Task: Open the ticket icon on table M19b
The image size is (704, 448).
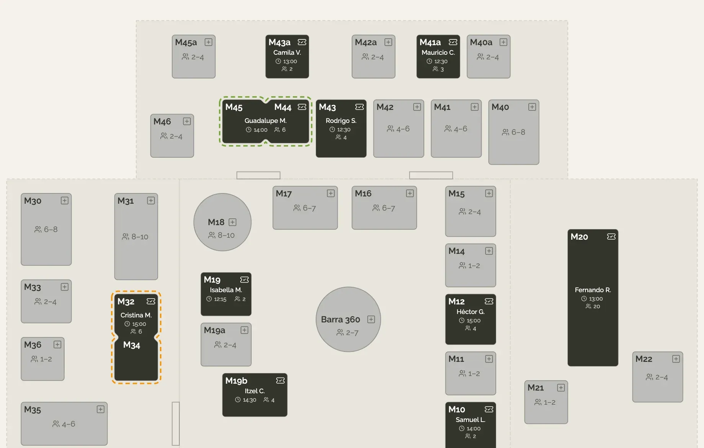Action: 280,381
